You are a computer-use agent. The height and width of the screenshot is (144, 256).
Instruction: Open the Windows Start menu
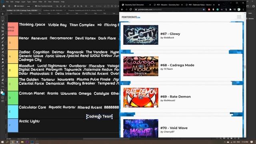[x=2, y=142]
